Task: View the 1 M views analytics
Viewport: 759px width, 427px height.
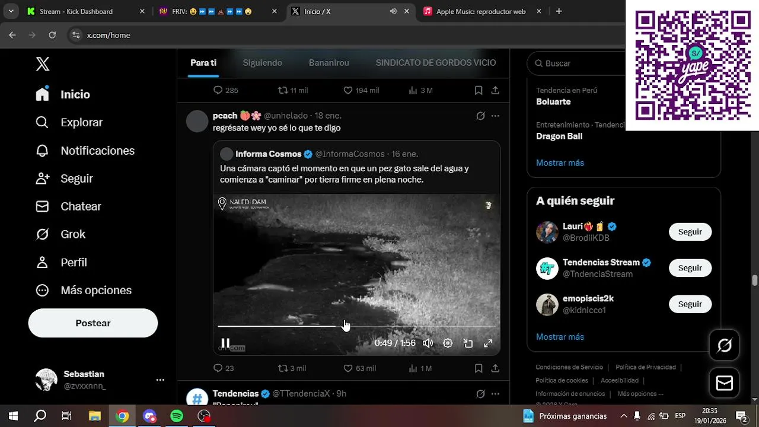Action: 420,368
